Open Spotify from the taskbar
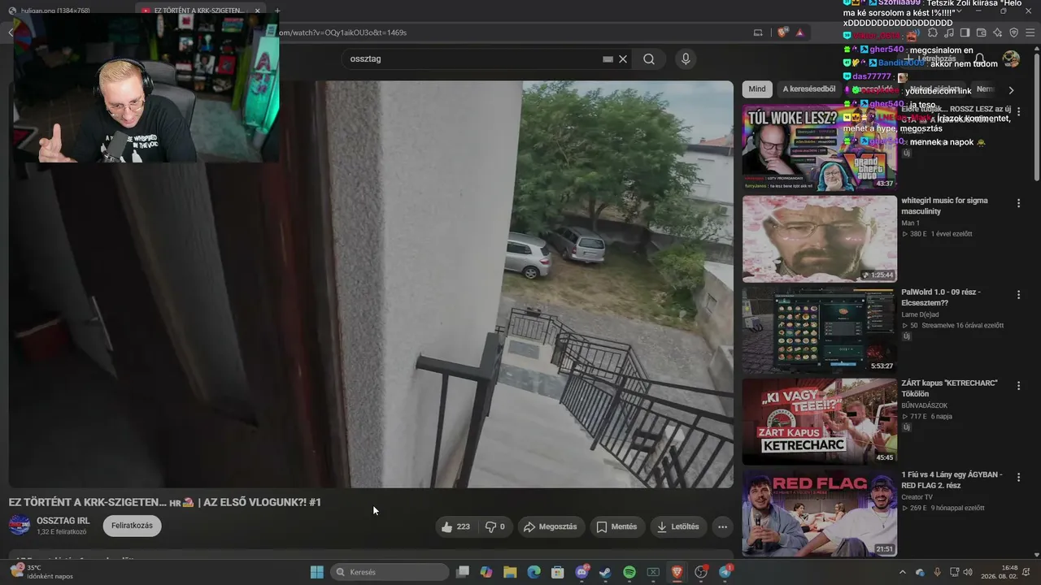1041x585 pixels. coord(629,572)
